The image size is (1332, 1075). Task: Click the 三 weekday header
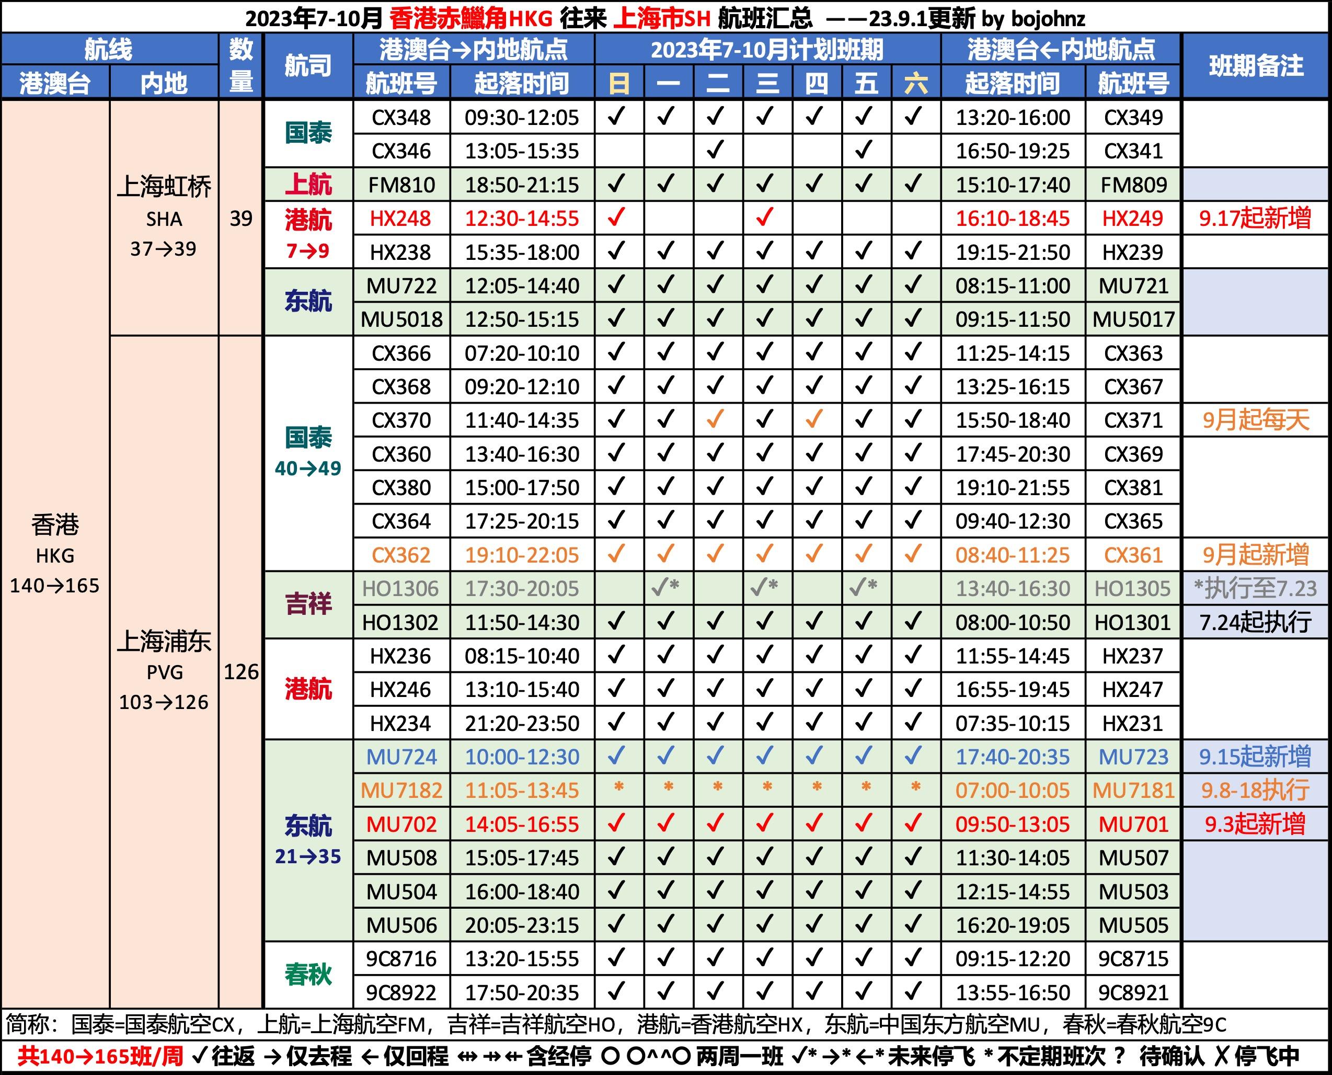point(767,83)
